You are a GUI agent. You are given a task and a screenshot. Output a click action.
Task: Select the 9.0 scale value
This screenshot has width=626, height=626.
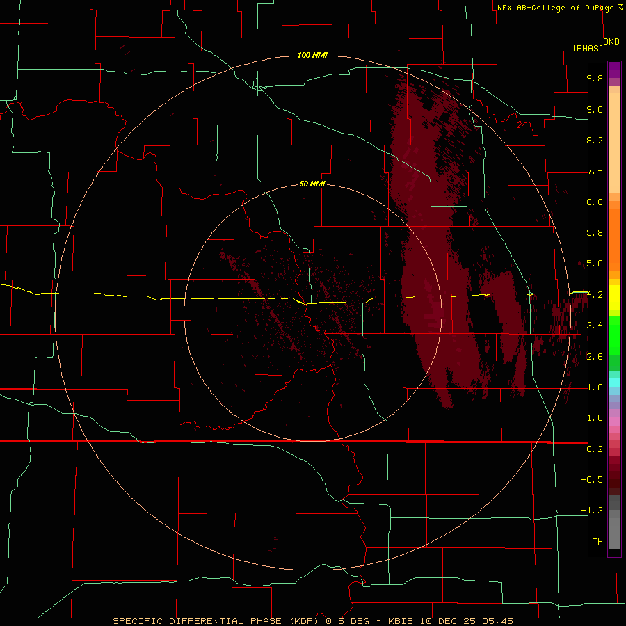click(x=595, y=109)
